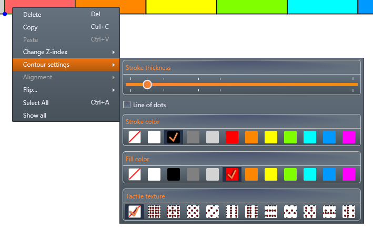
Task: Pick the staggered diagonal dots texture
Action: coord(193,212)
